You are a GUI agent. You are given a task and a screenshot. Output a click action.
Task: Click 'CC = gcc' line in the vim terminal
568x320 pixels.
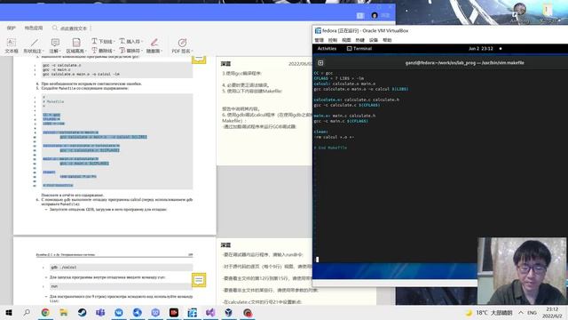pos(323,73)
